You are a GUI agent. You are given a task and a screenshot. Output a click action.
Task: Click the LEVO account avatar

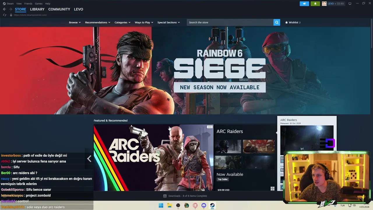tap(324, 3)
